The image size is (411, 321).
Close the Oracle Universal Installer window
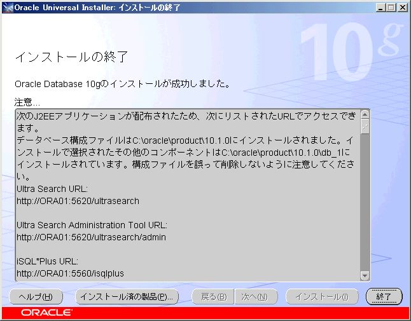pos(402,8)
